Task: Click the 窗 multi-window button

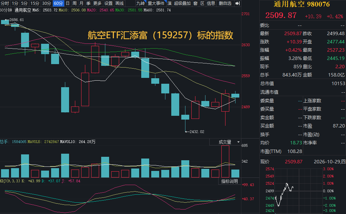Action: 195,3
